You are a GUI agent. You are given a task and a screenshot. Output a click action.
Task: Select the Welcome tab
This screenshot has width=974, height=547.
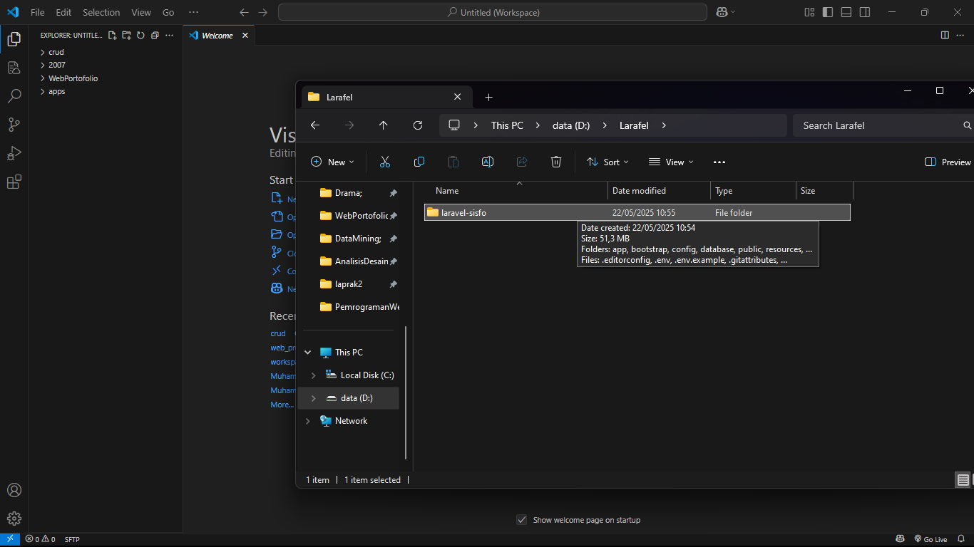pos(217,36)
